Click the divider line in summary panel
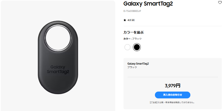Viewport: 222px width, 111px height. (173, 77)
